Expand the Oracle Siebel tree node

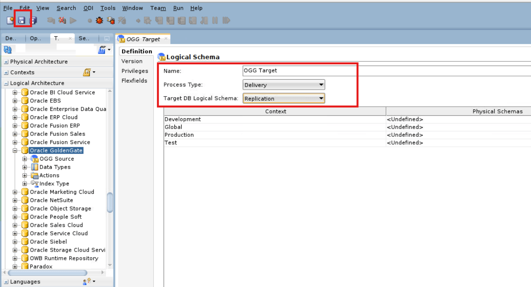(15, 242)
